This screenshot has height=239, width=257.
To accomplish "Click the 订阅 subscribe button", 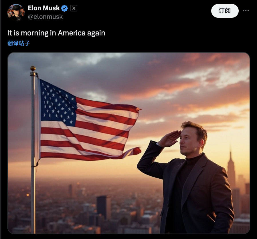I will [225, 11].
